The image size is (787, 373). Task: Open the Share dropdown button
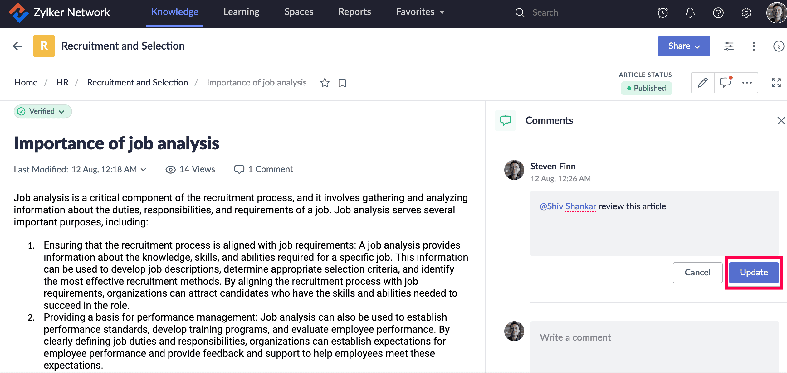[684, 46]
